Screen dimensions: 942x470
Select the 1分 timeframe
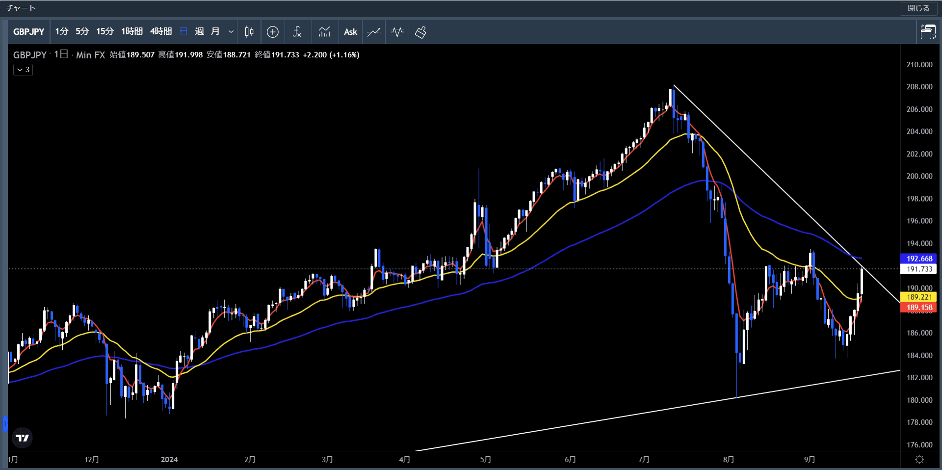click(x=61, y=32)
